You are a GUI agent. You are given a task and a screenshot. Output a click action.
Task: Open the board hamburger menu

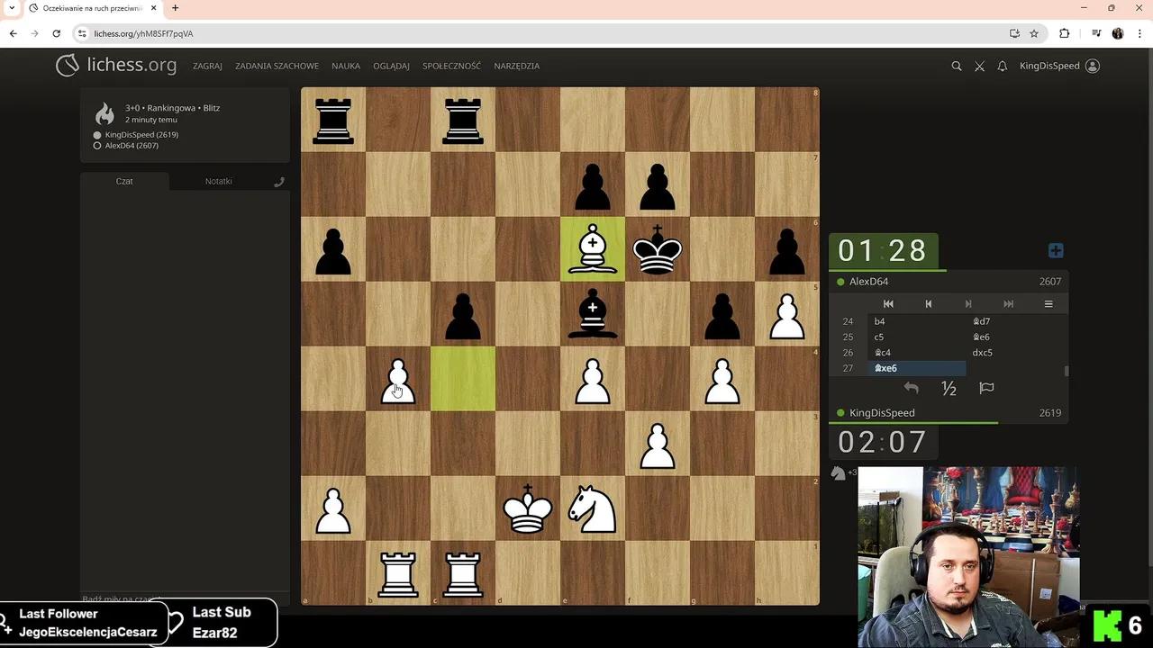[x=1049, y=304]
